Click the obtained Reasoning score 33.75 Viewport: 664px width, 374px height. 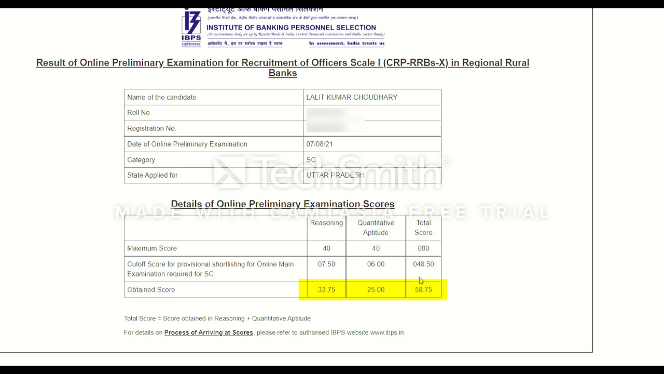(x=326, y=290)
